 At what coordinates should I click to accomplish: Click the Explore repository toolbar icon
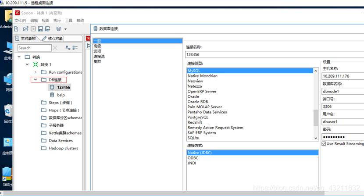pos(33,29)
